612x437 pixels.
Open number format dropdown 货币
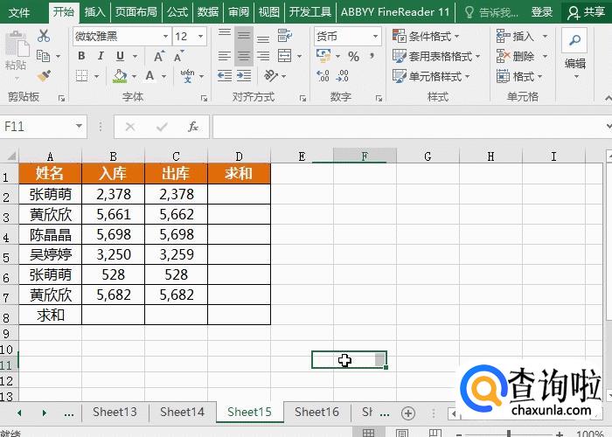click(x=375, y=37)
